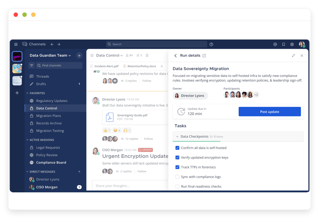Open saved posts bookmark icon
The image size is (319, 218).
point(283,44)
